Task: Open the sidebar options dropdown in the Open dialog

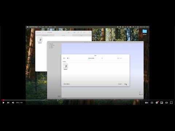Action: (65, 58)
